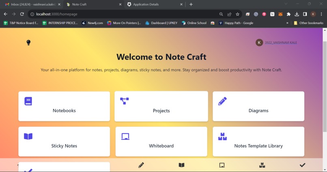Open the Notes Template Library card
The image size is (327, 172).
coord(258,142)
